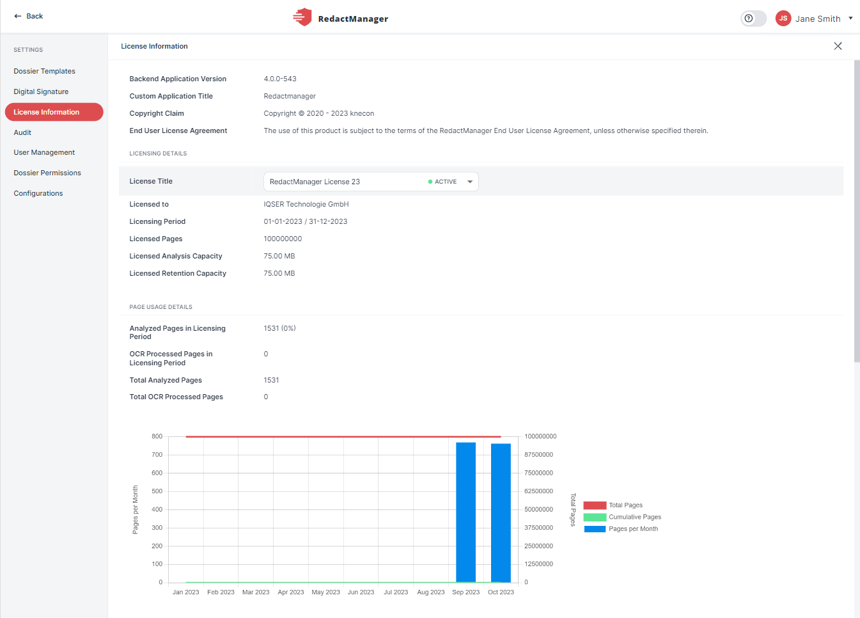Click the Cumulative Pages green legend swatch
Viewport: 860px width, 618px height.
click(x=595, y=517)
